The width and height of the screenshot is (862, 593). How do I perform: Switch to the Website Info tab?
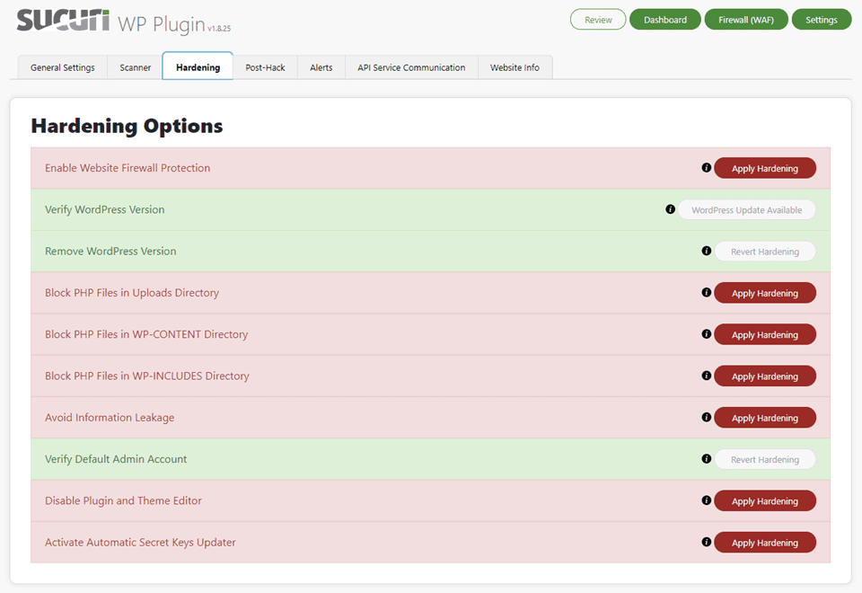pyautogui.click(x=515, y=66)
